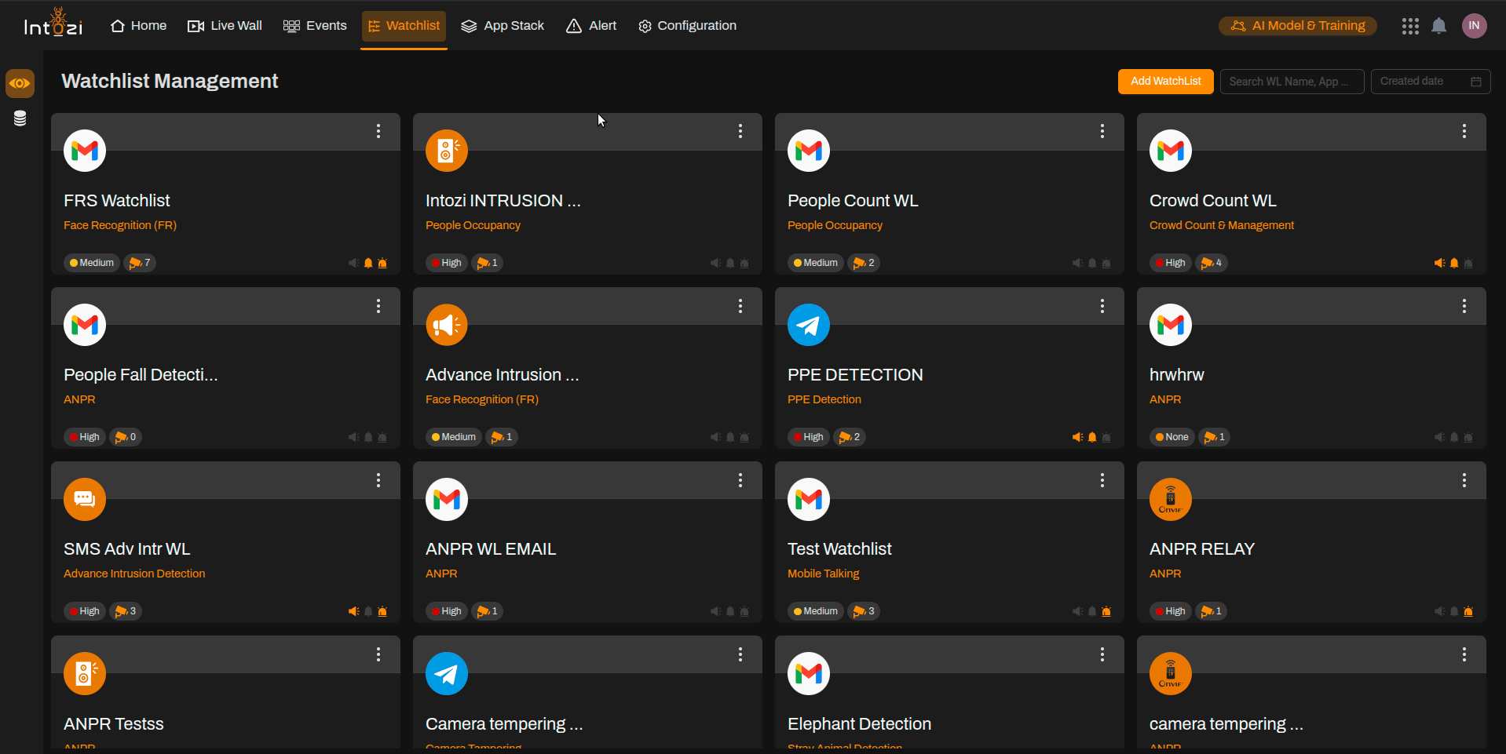Switch to the App Stack tab
1506x754 pixels.
[503, 26]
